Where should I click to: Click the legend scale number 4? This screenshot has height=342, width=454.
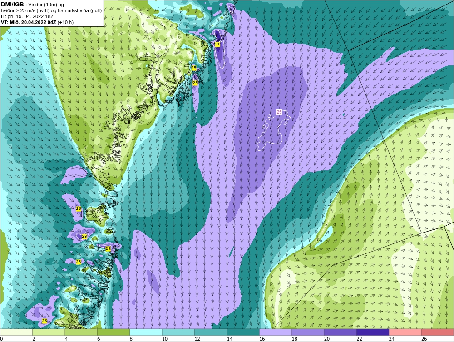66,339
